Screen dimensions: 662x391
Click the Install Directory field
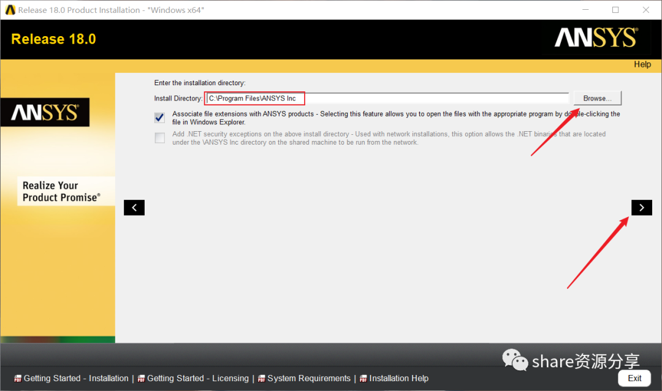tap(387, 99)
